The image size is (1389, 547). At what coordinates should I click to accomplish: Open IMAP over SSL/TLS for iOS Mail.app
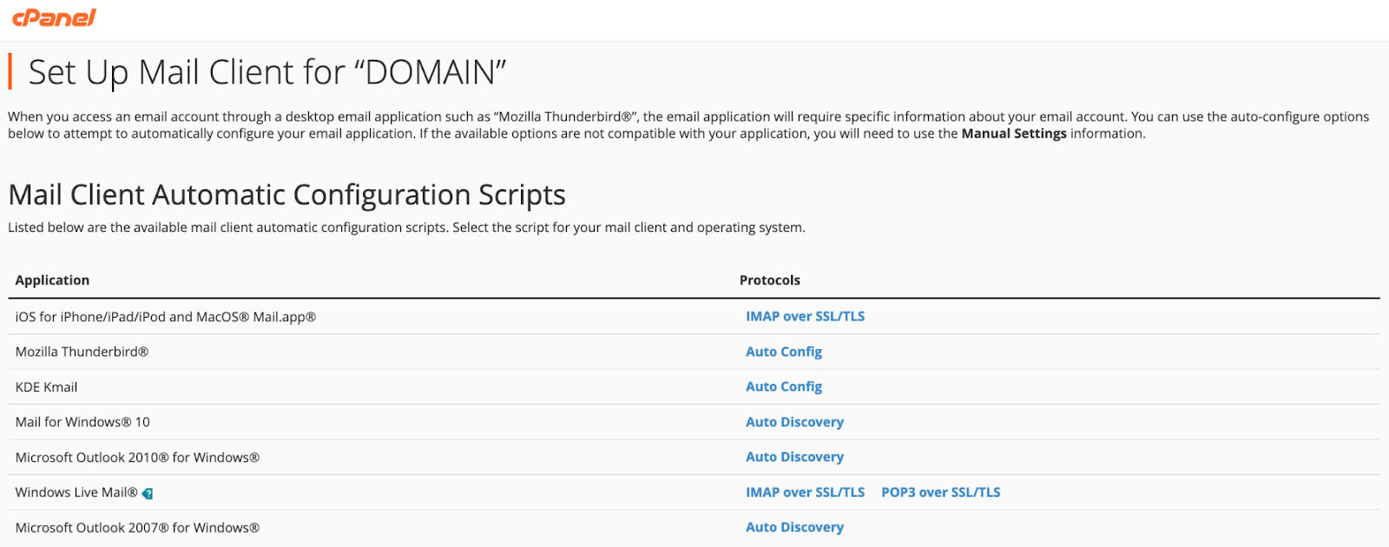click(805, 317)
